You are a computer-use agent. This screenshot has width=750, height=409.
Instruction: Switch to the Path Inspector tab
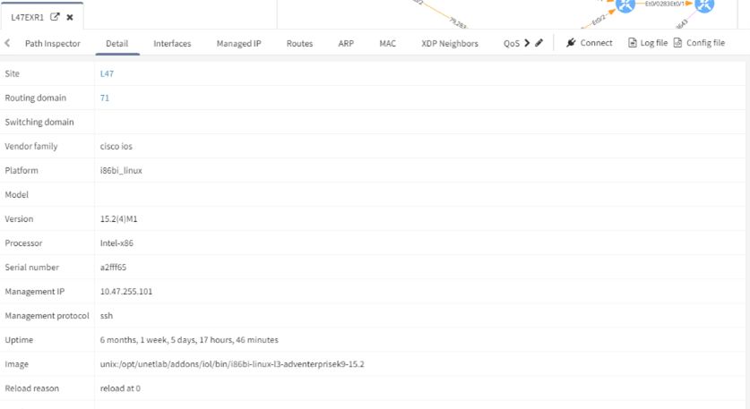point(52,43)
